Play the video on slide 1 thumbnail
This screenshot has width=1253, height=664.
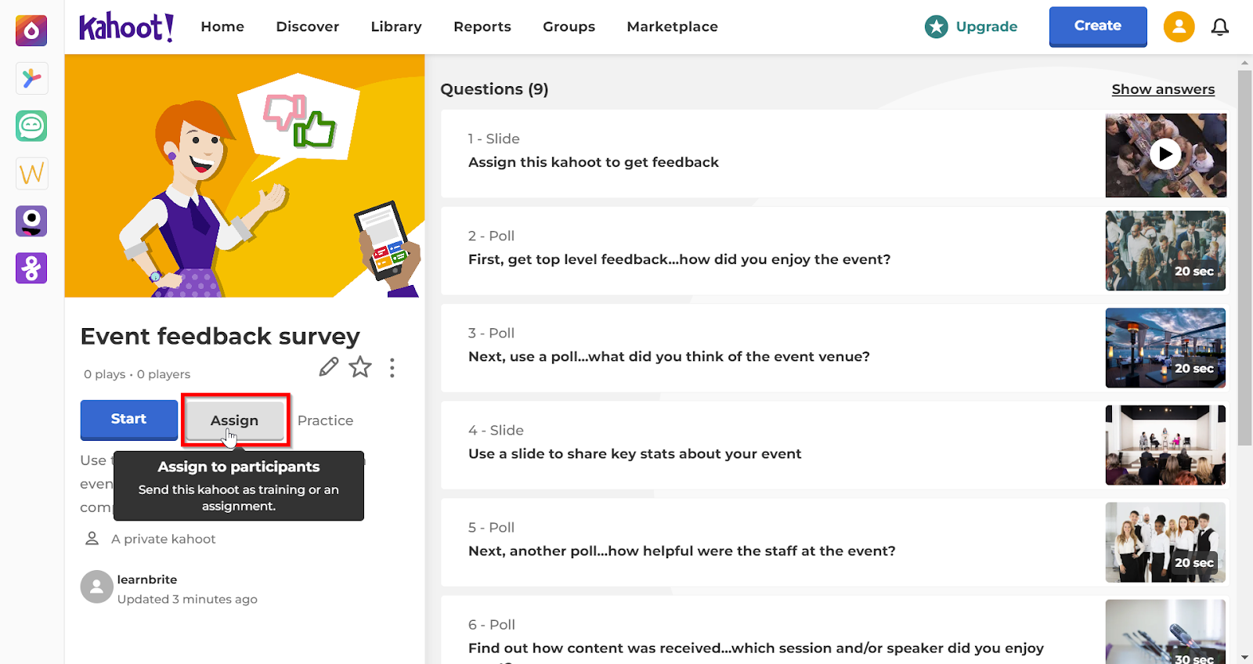tap(1165, 154)
